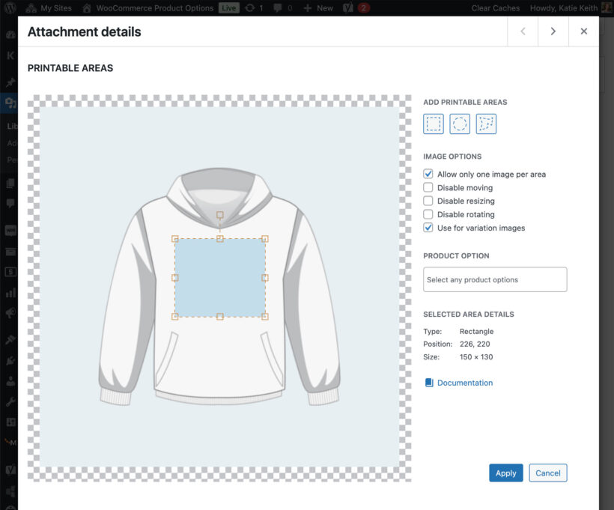Click the blue printable rectangle on hoodie

[x=220, y=278]
